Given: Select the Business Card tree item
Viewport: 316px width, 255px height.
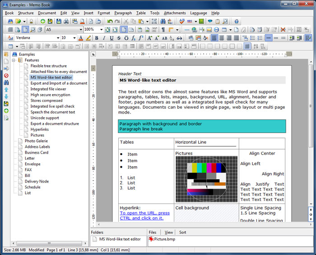Looking at the screenshot, I should [x=37, y=152].
